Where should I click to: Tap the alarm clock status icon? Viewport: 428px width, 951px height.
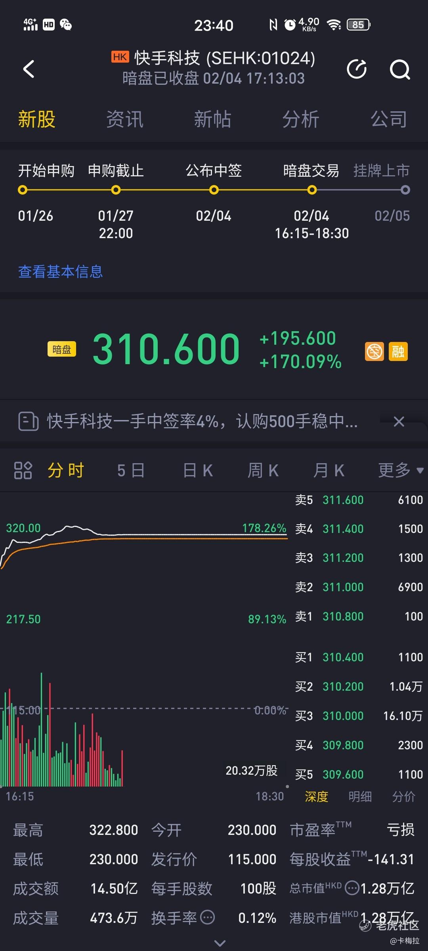point(290,25)
